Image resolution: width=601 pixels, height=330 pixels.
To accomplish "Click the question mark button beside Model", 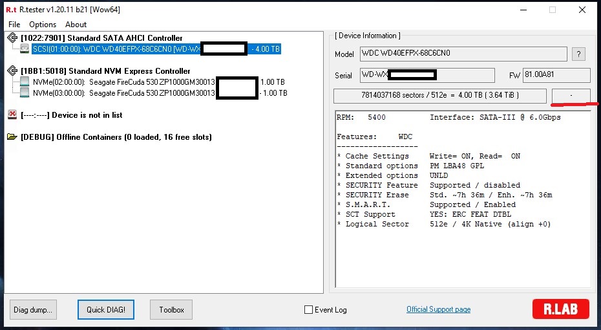I will (x=579, y=54).
